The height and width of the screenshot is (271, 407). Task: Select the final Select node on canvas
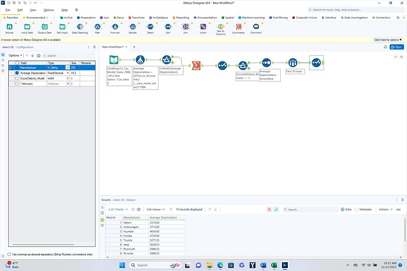click(x=316, y=62)
